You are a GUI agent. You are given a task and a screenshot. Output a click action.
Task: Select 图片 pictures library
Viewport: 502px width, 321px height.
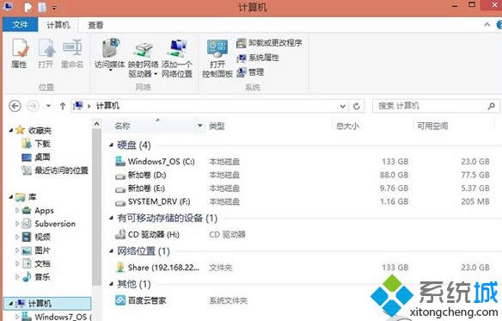[x=36, y=250]
